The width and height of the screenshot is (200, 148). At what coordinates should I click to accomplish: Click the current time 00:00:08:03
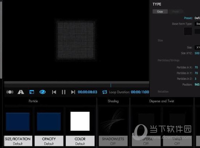coord(87,92)
